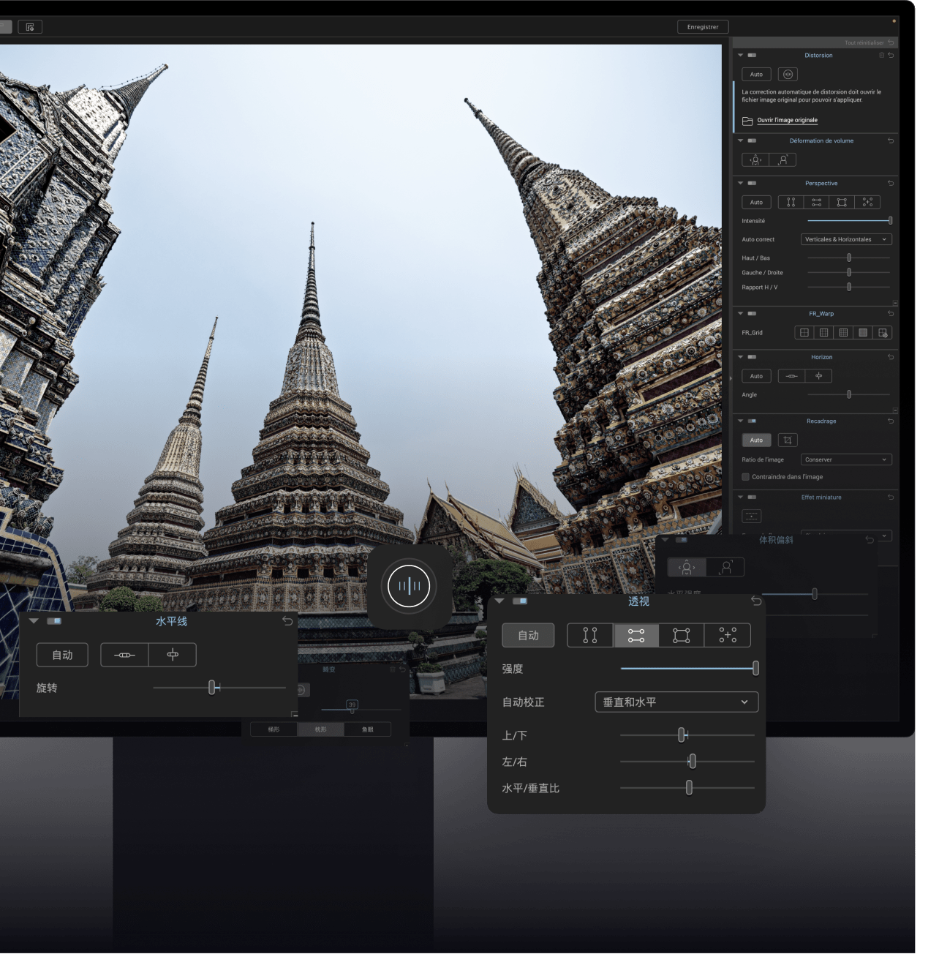Click the Enregistrer button
The image size is (939, 954).
coord(703,27)
